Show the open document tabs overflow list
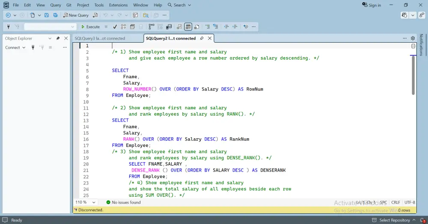428x224 pixels. tap(405, 38)
